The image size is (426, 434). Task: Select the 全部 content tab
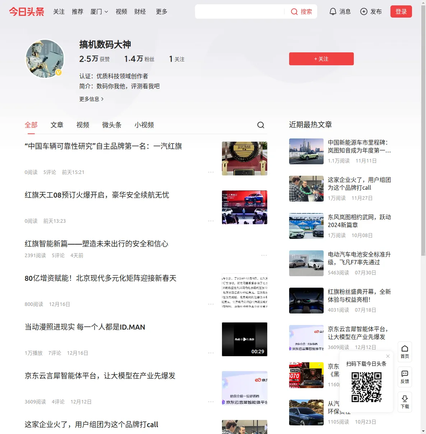coord(31,125)
